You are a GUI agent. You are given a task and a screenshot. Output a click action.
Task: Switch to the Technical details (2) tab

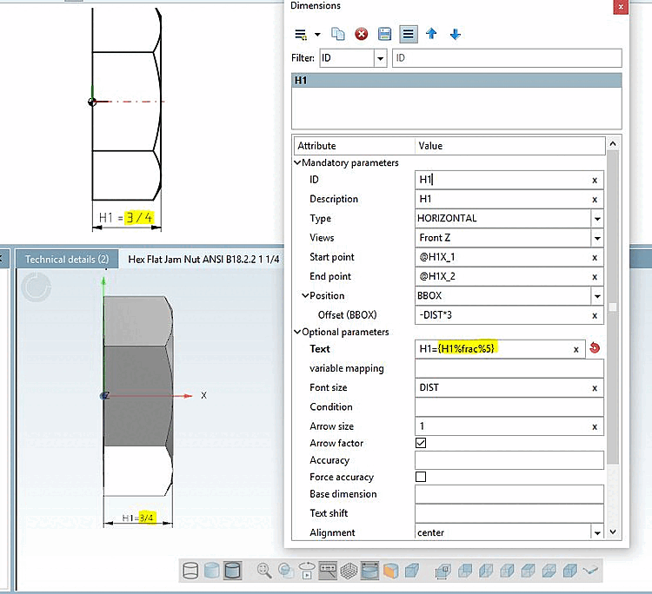click(67, 259)
